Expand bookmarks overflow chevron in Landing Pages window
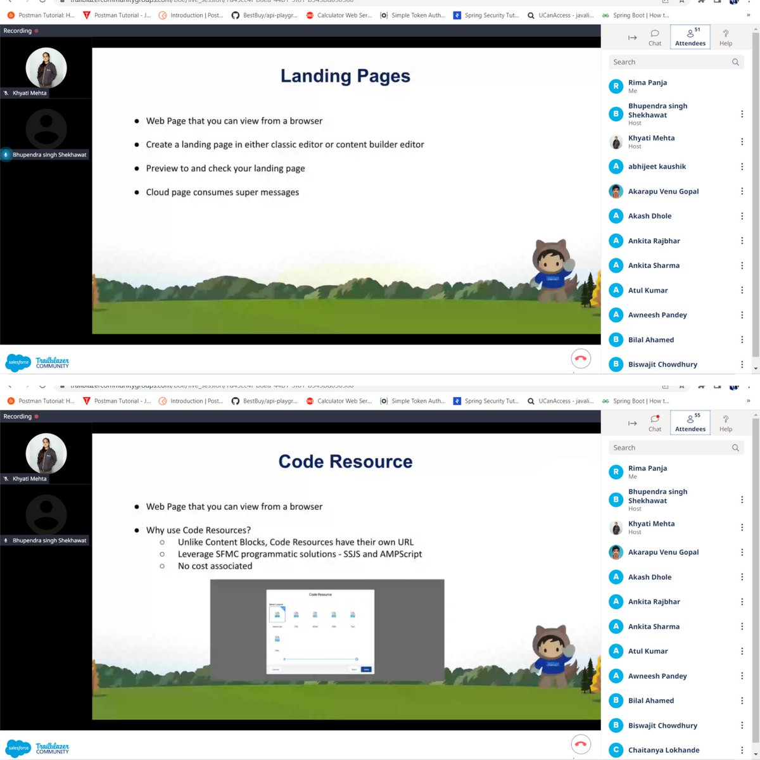 748,15
